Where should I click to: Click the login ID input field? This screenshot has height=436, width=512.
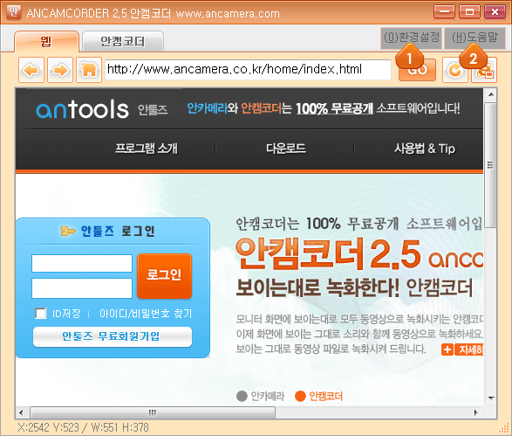82,263
